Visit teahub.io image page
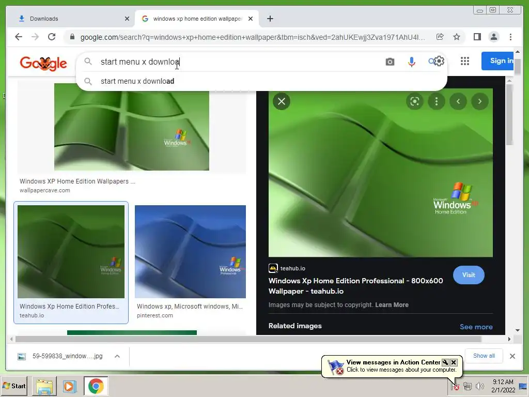Viewport: 529px width, 397px height. [469, 275]
